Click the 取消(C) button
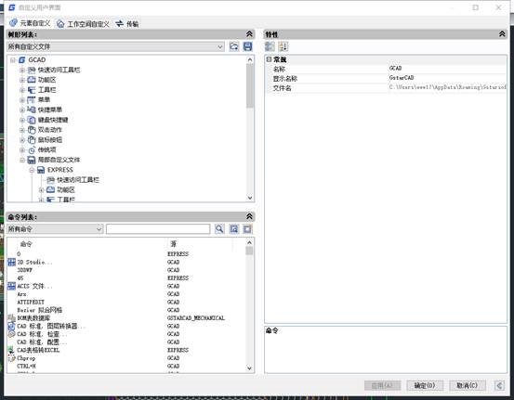The image size is (514, 400). [468, 385]
